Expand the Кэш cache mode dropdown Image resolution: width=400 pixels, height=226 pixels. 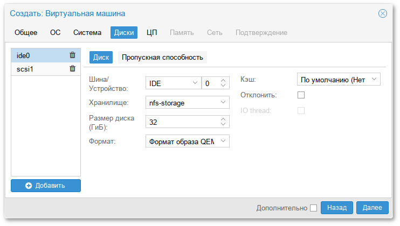(374, 79)
